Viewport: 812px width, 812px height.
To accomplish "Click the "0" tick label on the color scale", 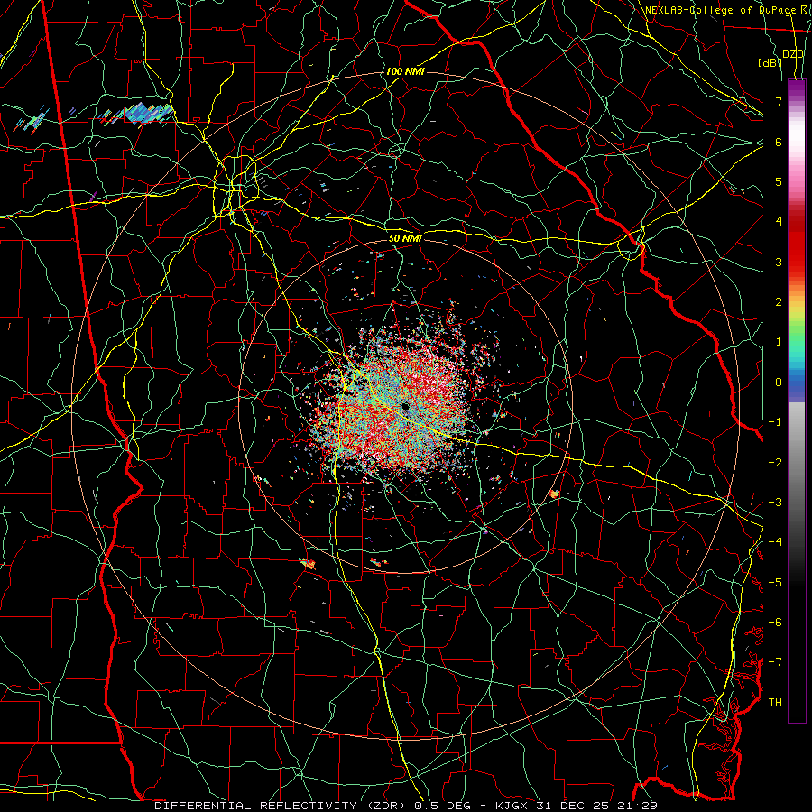I will (779, 383).
